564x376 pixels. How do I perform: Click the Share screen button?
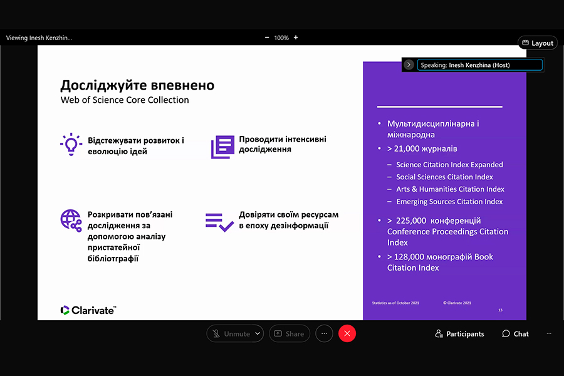click(x=289, y=333)
